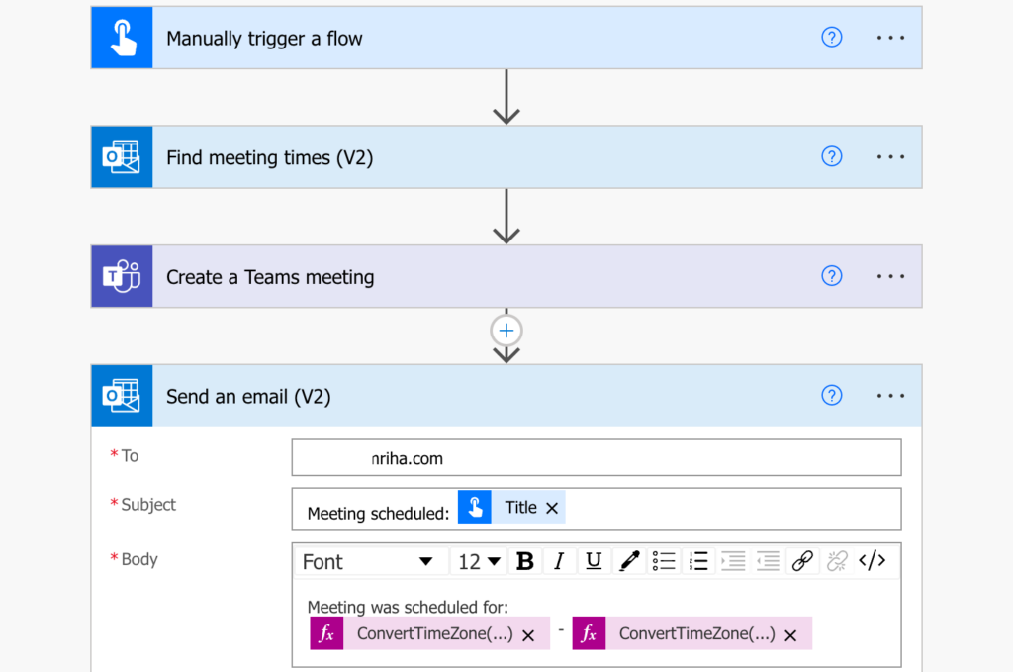
Task: Create a bulleted list in the body
Action: coord(664,561)
